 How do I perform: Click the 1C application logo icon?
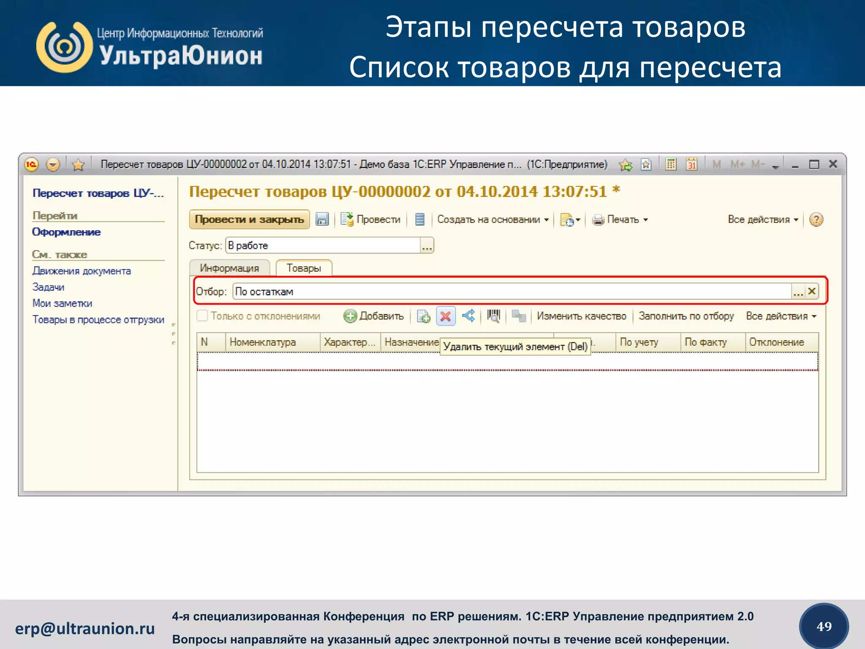(32, 164)
